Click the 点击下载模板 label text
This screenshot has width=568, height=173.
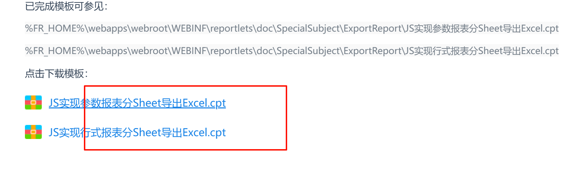click(56, 74)
